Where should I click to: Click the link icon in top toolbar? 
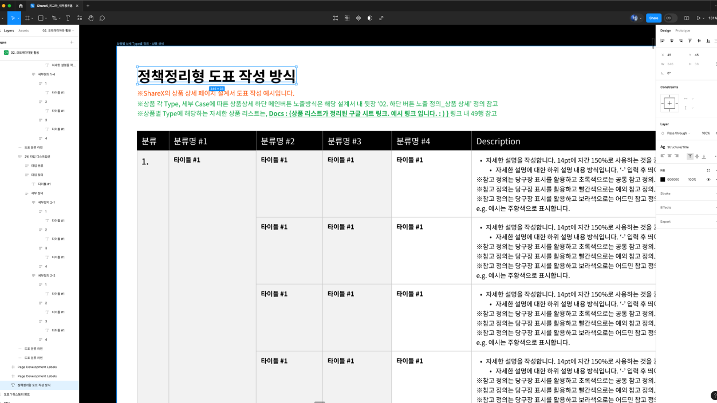[381, 18]
